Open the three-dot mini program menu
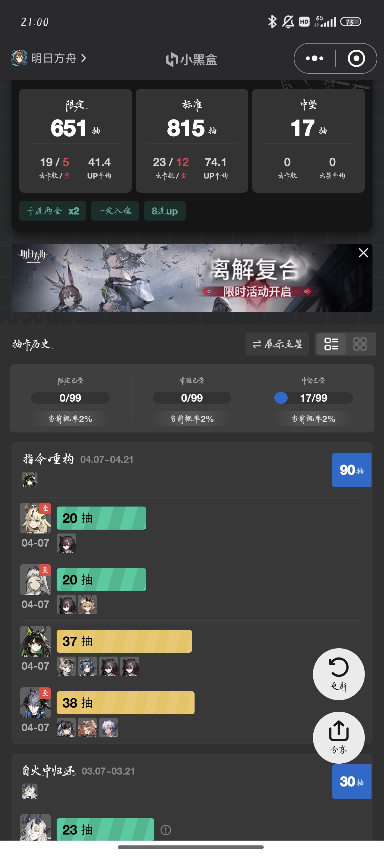384x856 pixels. 314,58
